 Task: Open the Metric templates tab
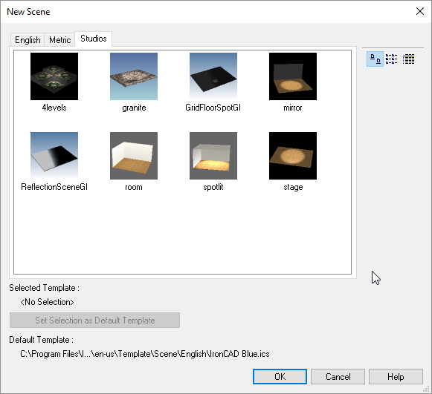tap(59, 40)
